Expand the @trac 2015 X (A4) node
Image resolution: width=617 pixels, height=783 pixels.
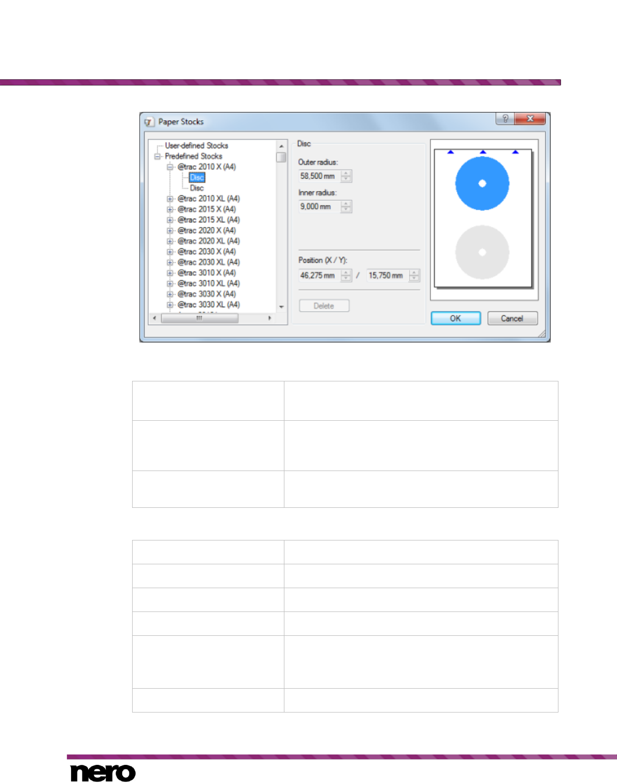tap(170, 209)
